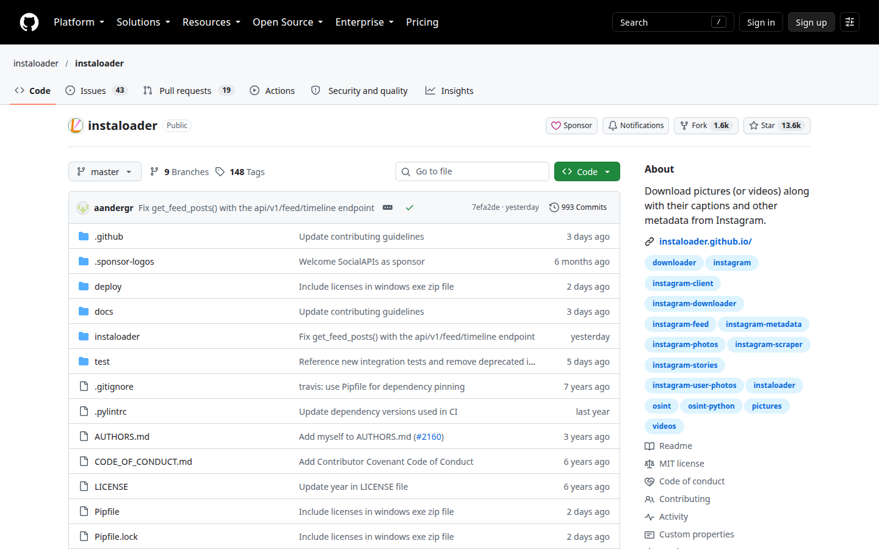Click the Notifications button

pos(635,126)
